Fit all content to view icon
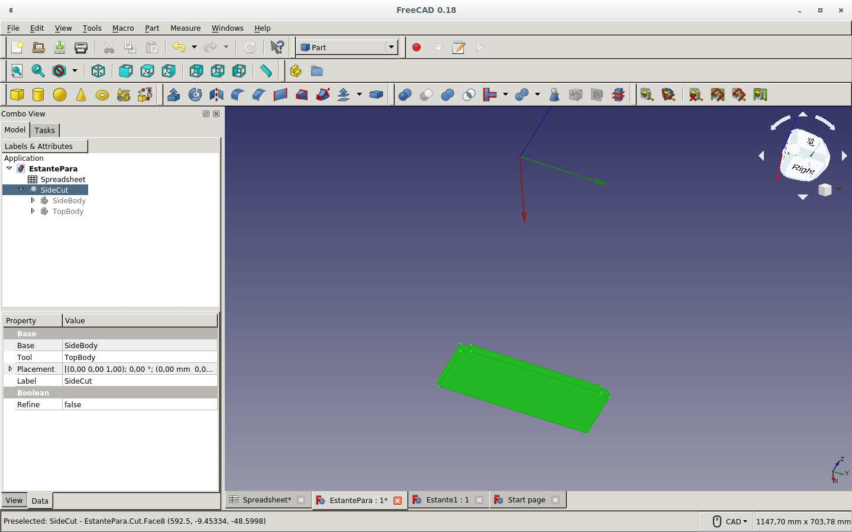Viewport: 852px width, 532px height. point(17,71)
